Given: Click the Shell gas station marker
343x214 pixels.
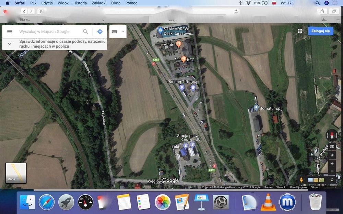Looking at the screenshot, I should (193, 88).
